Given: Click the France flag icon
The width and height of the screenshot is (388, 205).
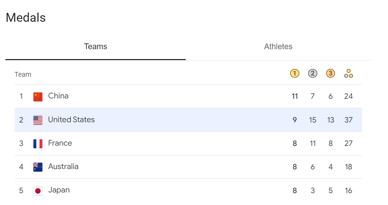Looking at the screenshot, I should [38, 144].
